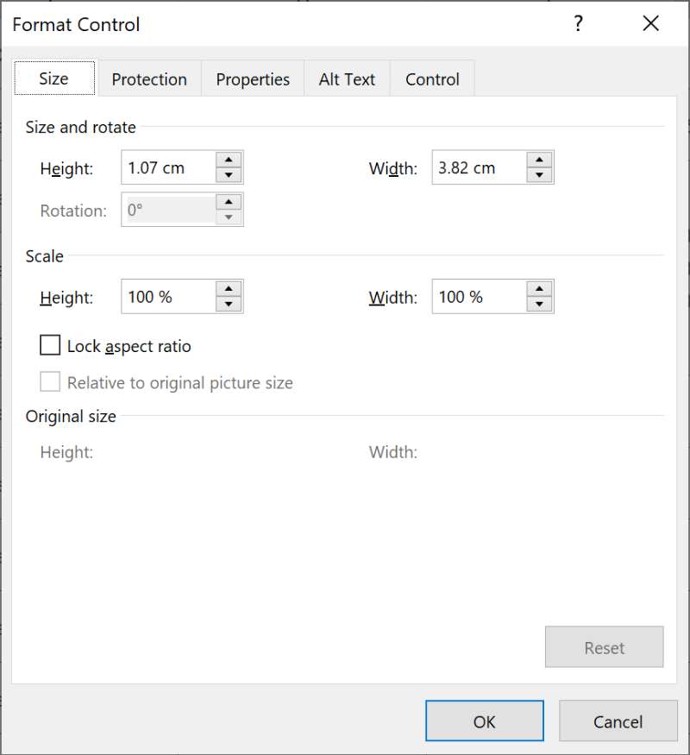
Task: Open the Control tab
Action: pyautogui.click(x=432, y=79)
